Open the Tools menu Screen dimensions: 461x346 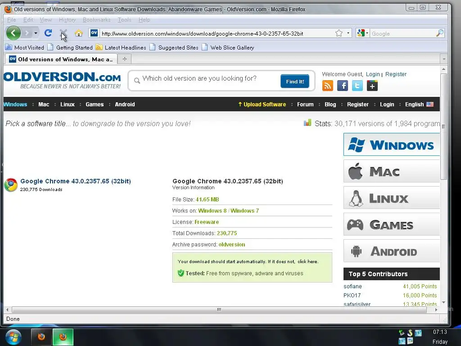[124, 20]
